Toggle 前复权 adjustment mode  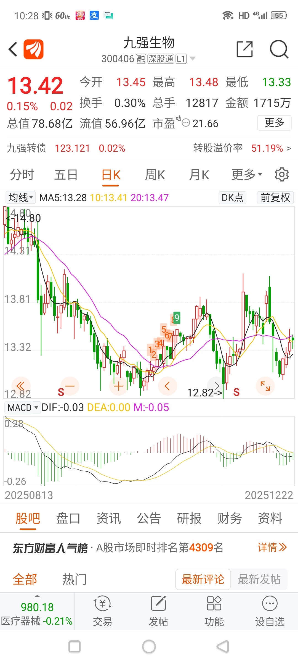click(x=275, y=198)
